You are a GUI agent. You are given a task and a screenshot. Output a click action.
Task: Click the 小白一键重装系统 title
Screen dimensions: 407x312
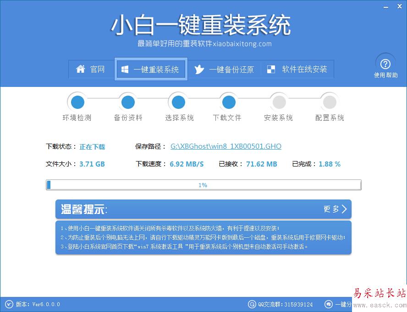click(201, 25)
